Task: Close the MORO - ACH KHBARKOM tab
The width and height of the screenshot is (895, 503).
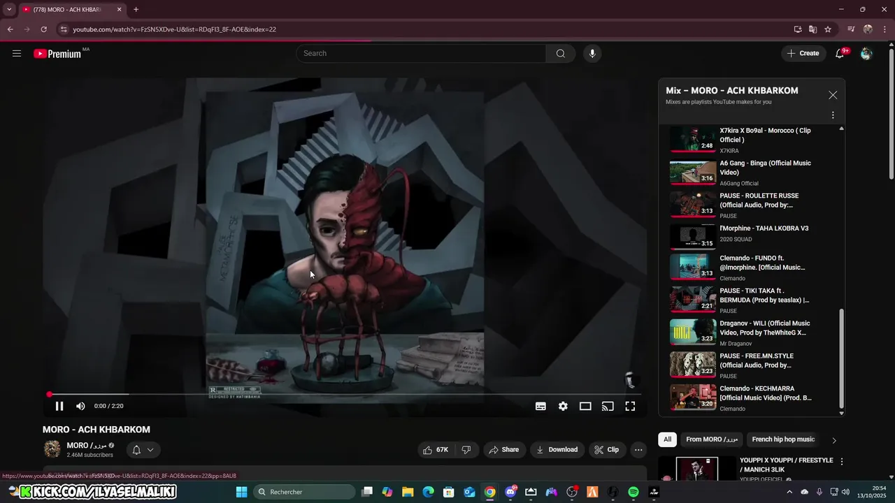Action: click(x=119, y=10)
